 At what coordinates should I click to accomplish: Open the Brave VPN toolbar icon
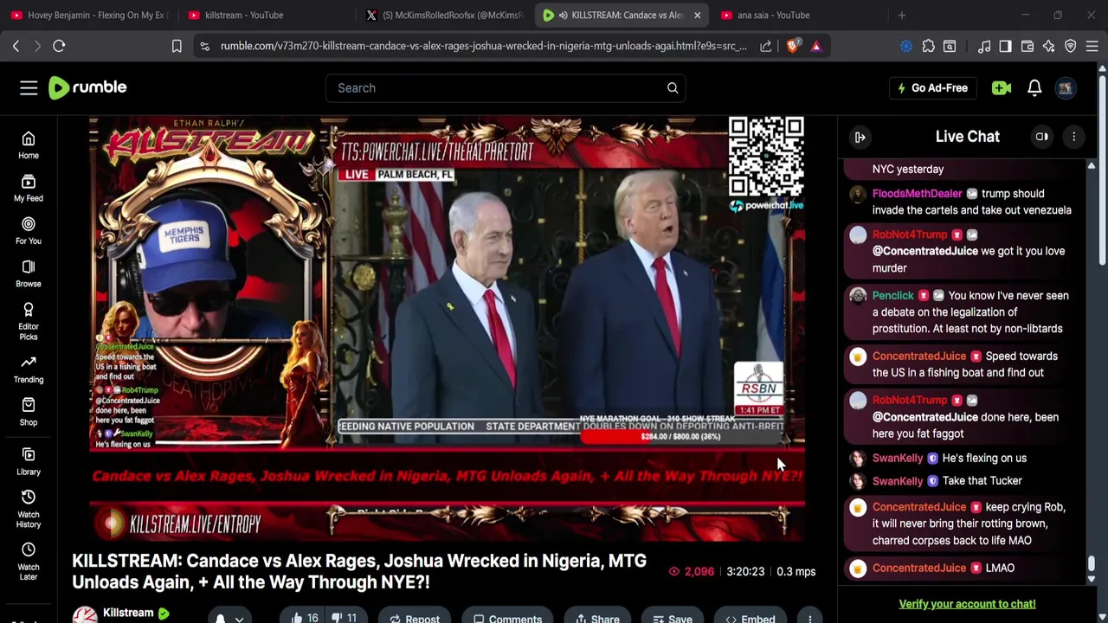pyautogui.click(x=1070, y=46)
